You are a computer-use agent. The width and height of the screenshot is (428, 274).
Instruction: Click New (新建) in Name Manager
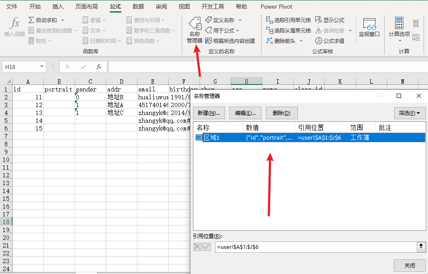209,113
